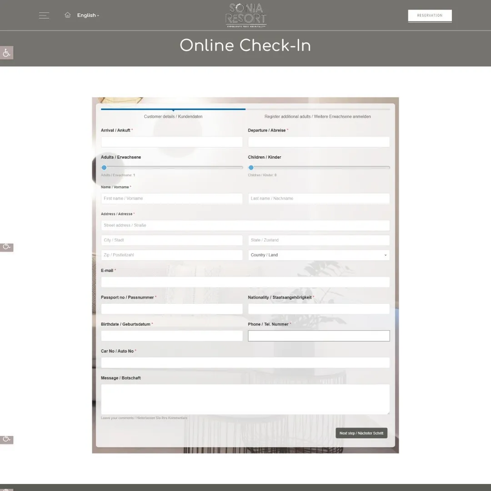
Task: Open the English language dropdown
Action: click(88, 15)
